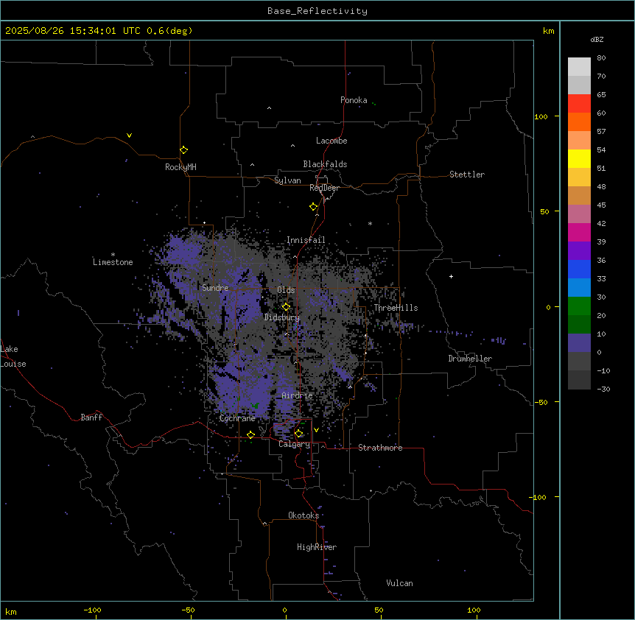Click the Vulcan town label

tap(399, 583)
